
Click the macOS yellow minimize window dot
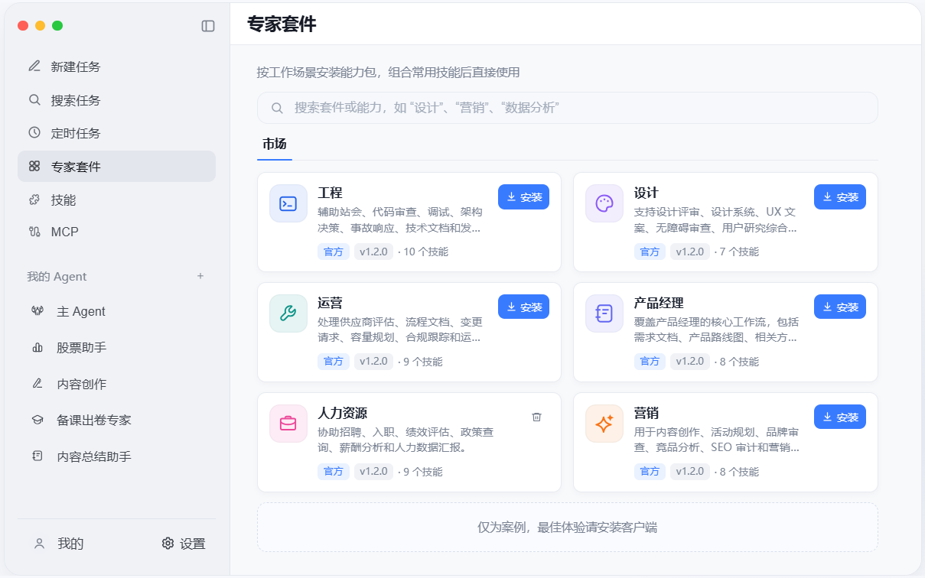pyautogui.click(x=41, y=25)
